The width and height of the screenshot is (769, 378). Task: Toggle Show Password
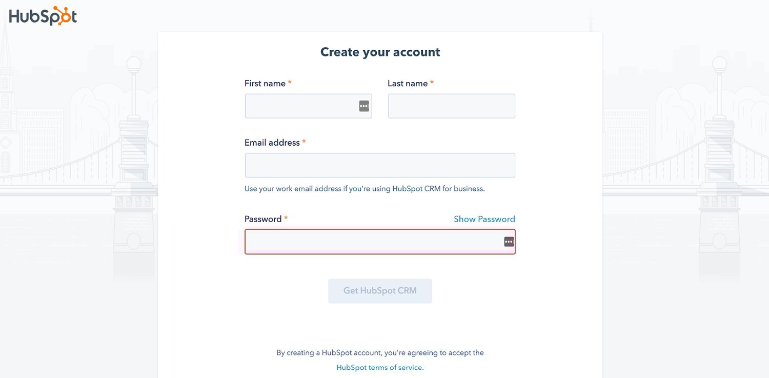(484, 219)
